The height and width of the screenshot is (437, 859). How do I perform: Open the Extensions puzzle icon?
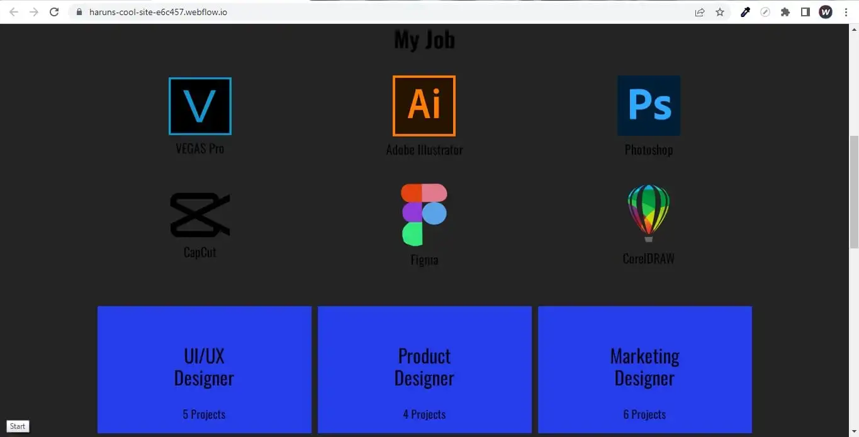785,12
